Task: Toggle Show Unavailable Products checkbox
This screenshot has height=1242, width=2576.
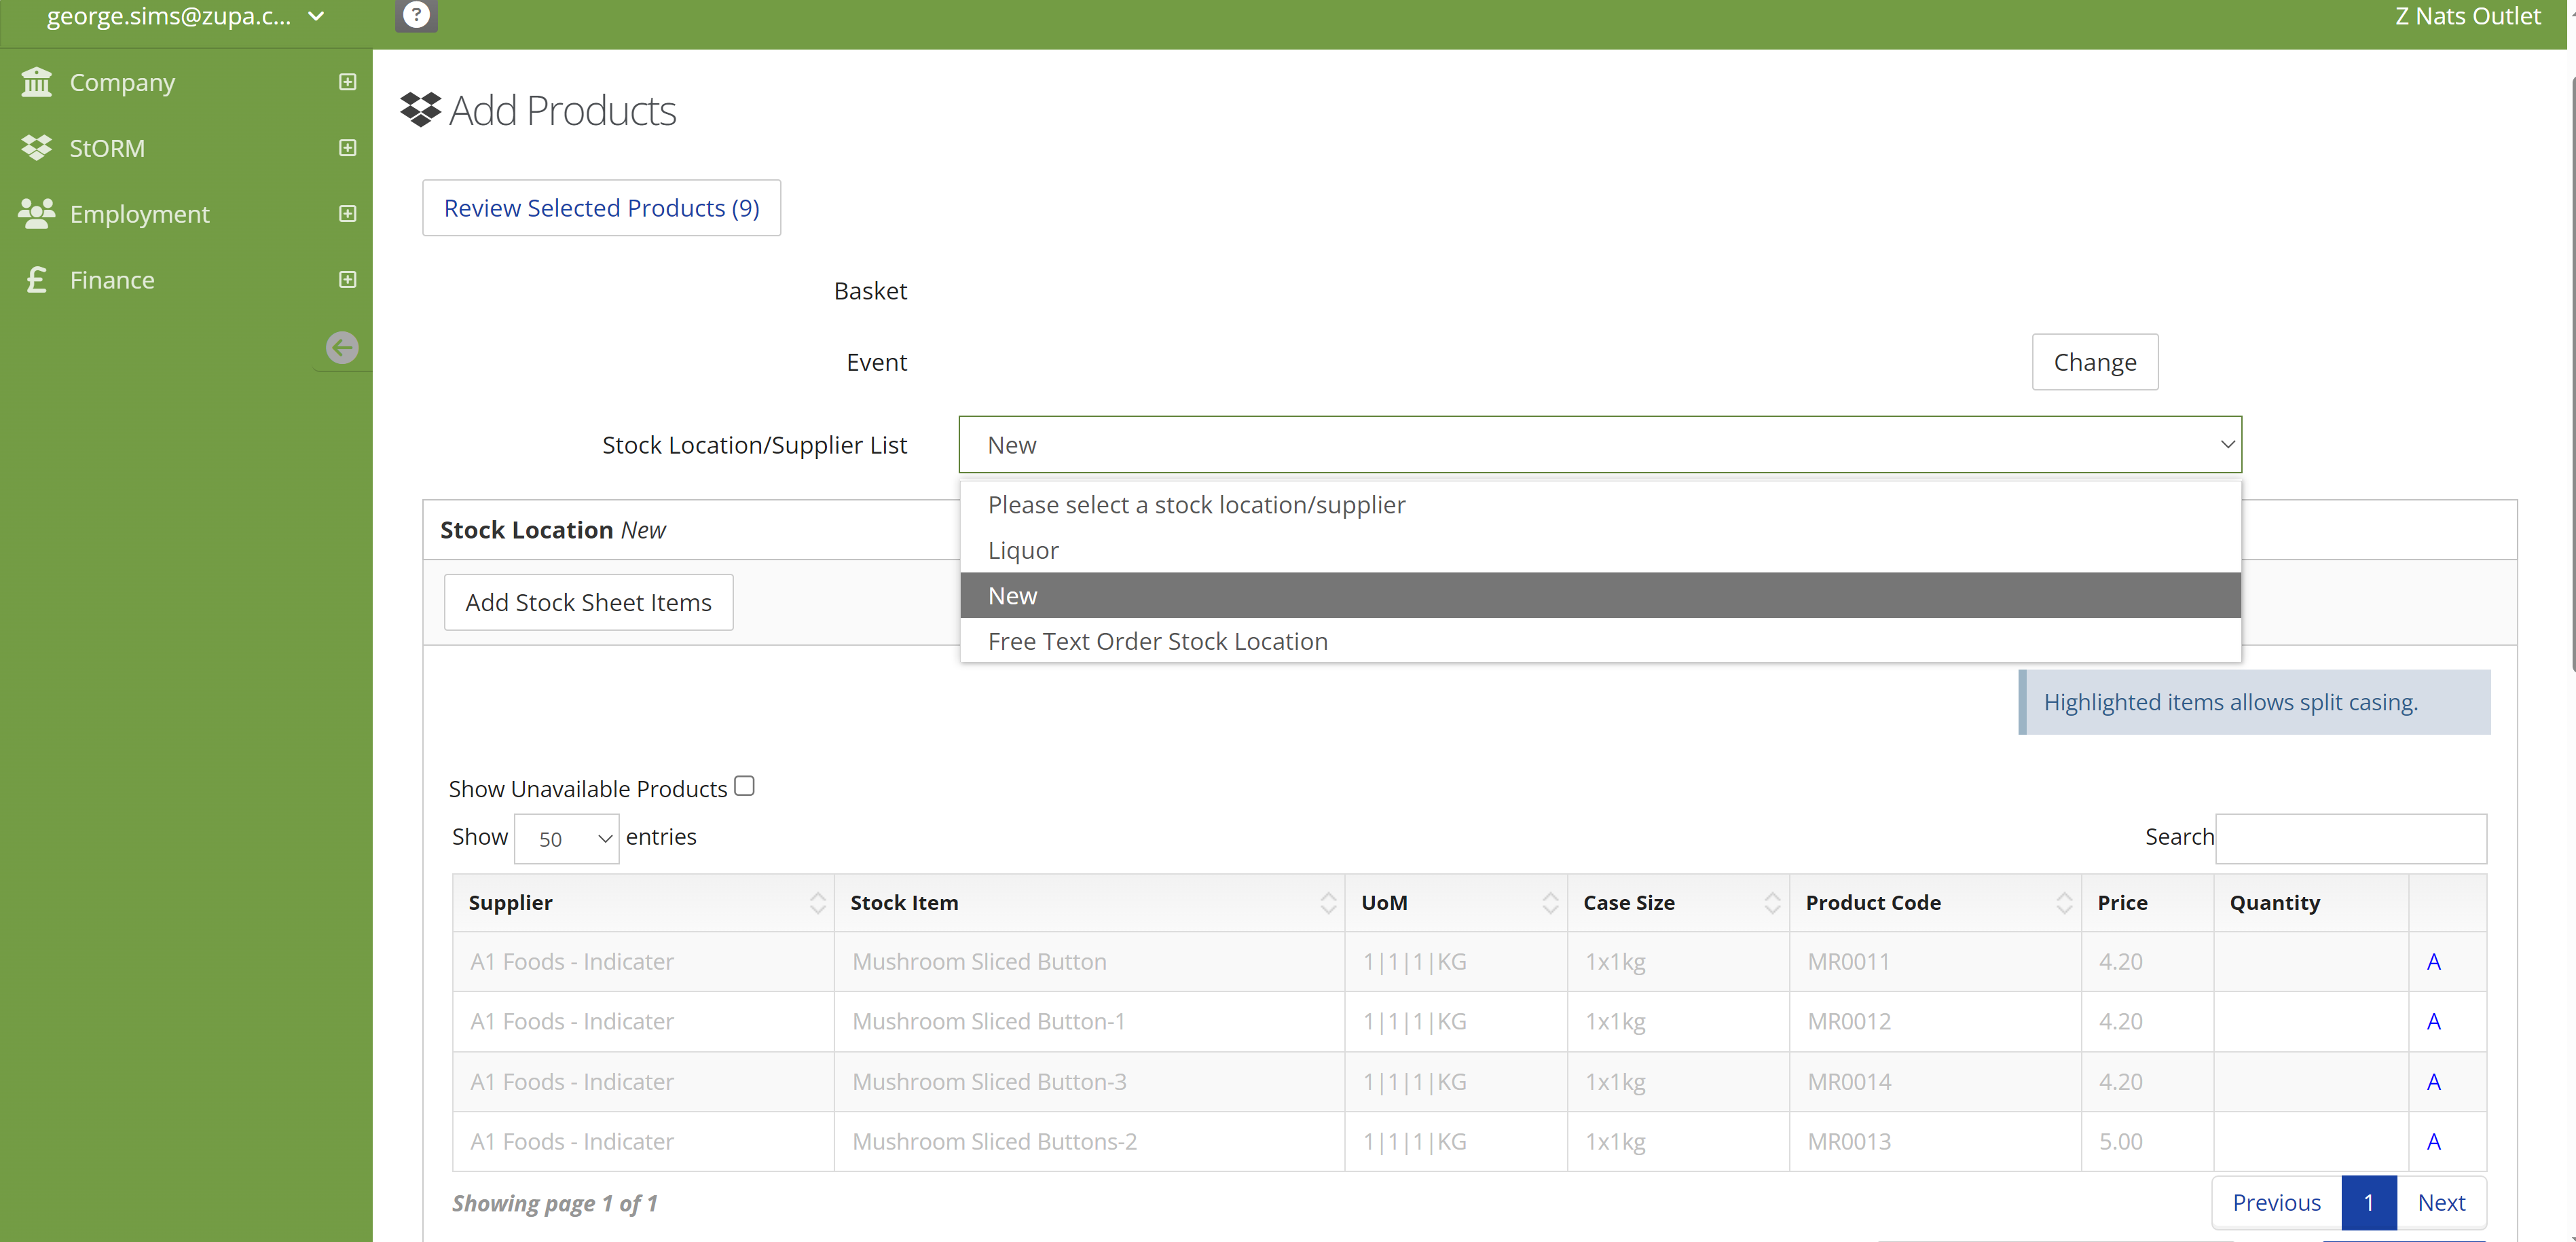Action: click(x=744, y=786)
